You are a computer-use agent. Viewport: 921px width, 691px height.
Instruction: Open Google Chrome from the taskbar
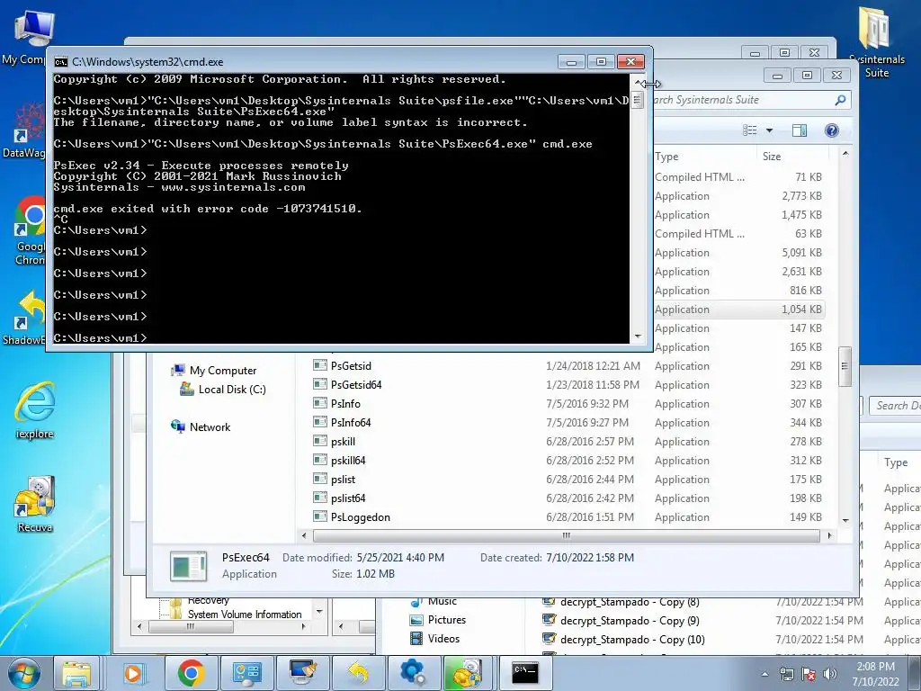click(x=191, y=673)
